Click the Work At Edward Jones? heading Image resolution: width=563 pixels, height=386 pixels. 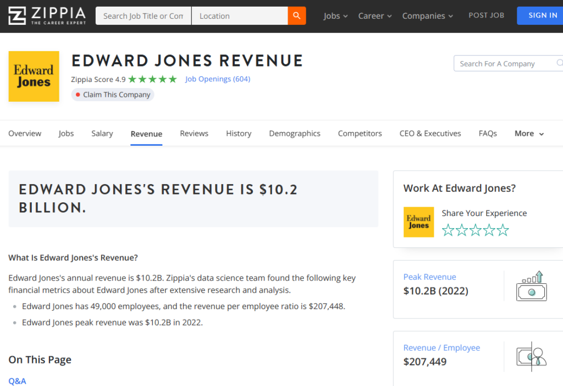(459, 188)
